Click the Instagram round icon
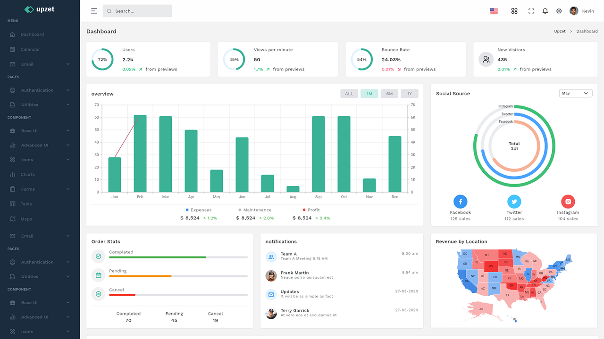Viewport: 604px width, 339px height. [568, 202]
